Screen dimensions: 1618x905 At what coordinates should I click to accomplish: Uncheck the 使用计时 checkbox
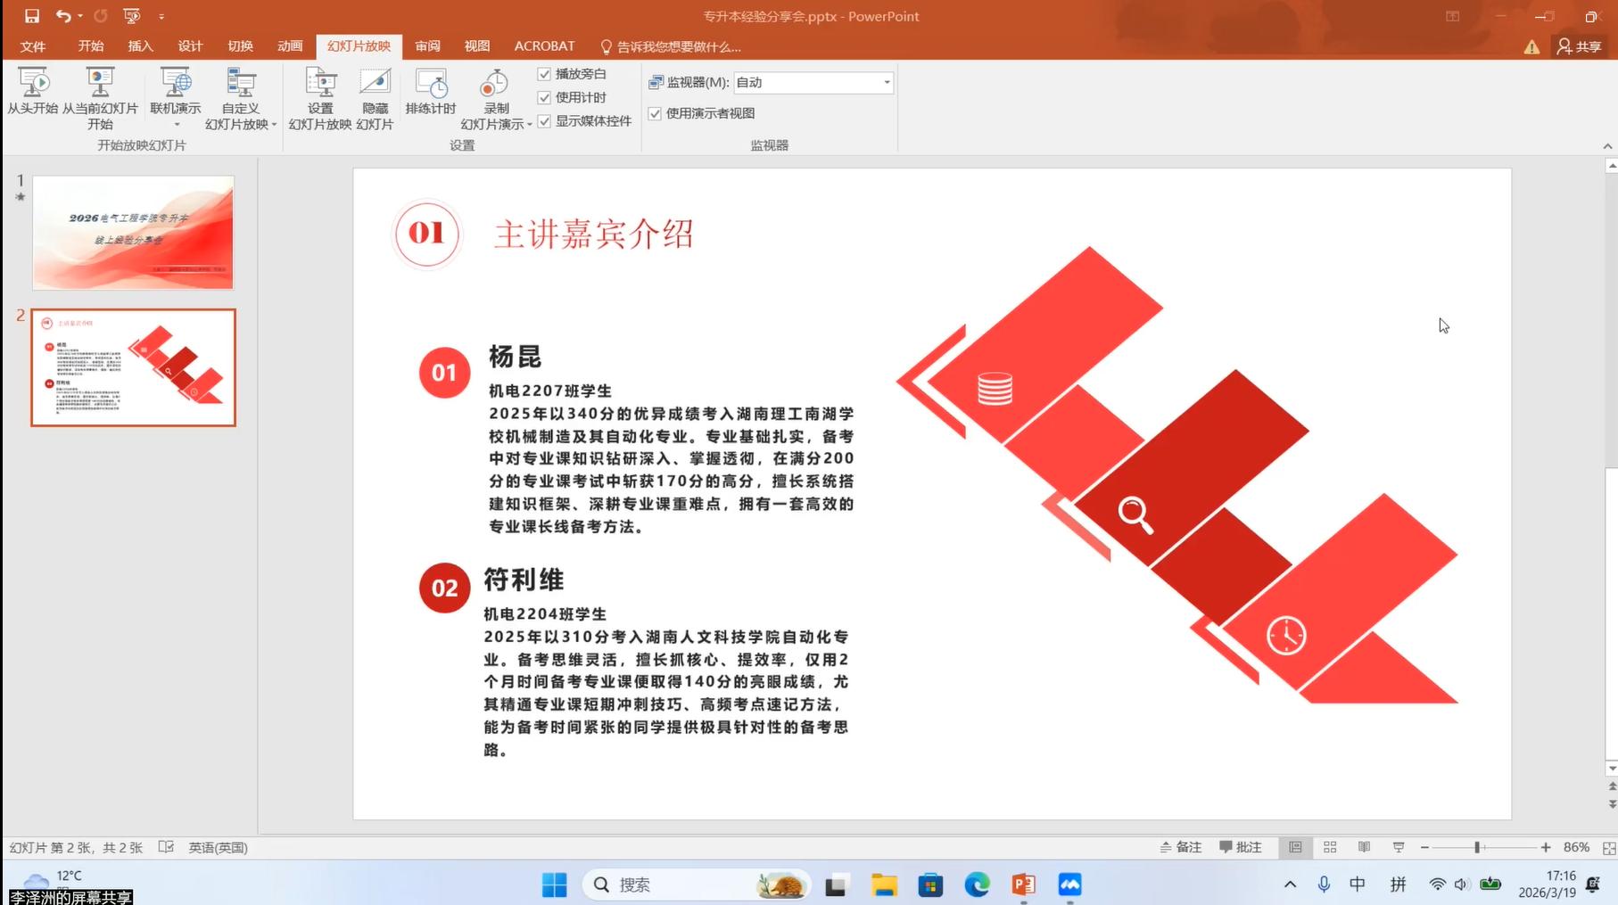point(544,97)
